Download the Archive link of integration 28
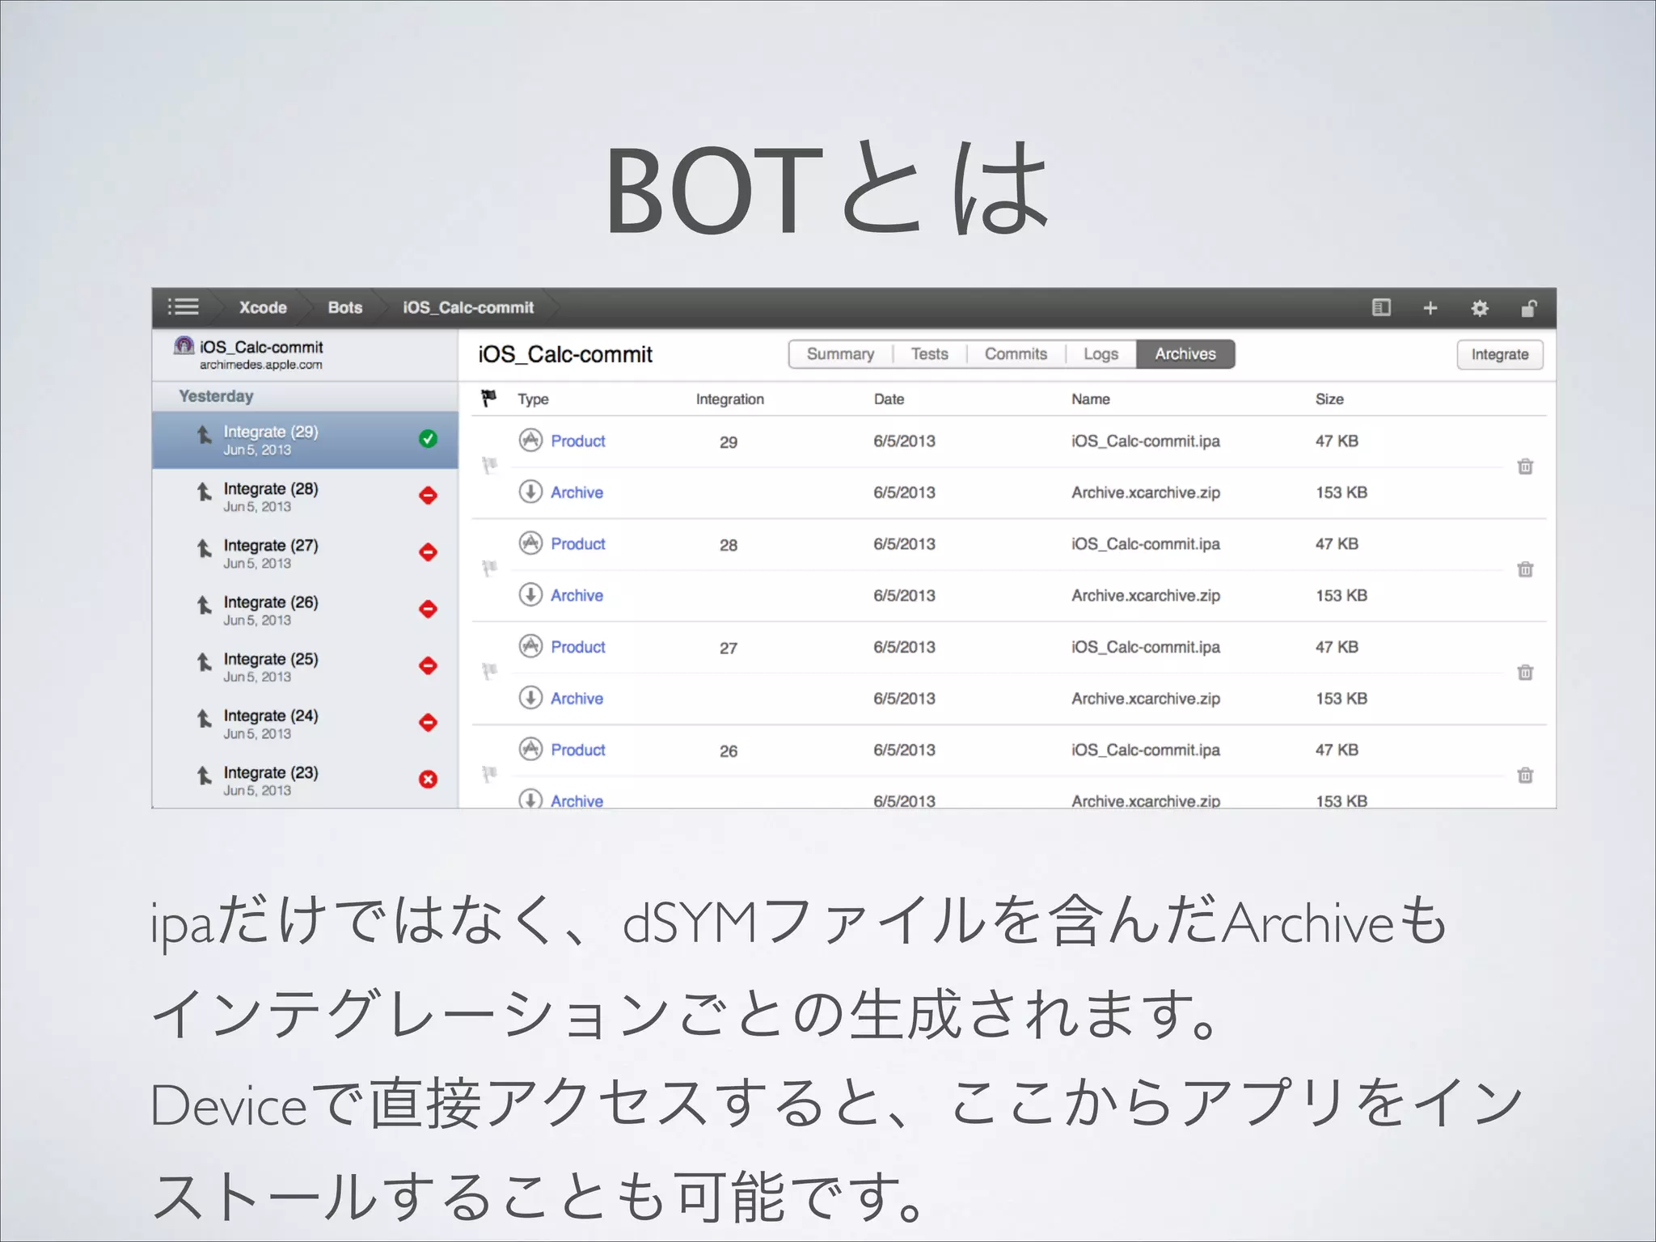 [x=577, y=595]
